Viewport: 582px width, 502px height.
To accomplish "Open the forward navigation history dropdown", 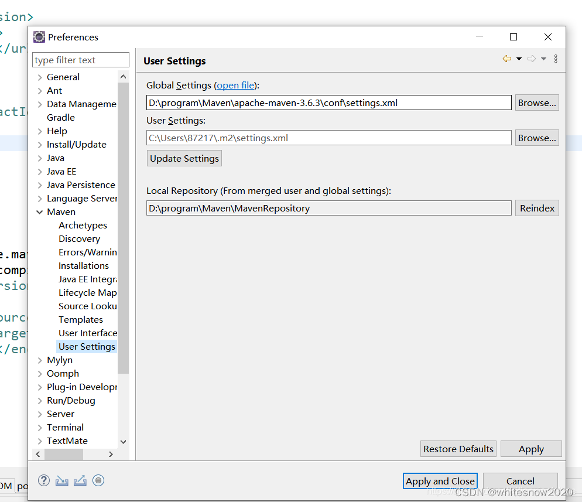I will pyautogui.click(x=542, y=59).
